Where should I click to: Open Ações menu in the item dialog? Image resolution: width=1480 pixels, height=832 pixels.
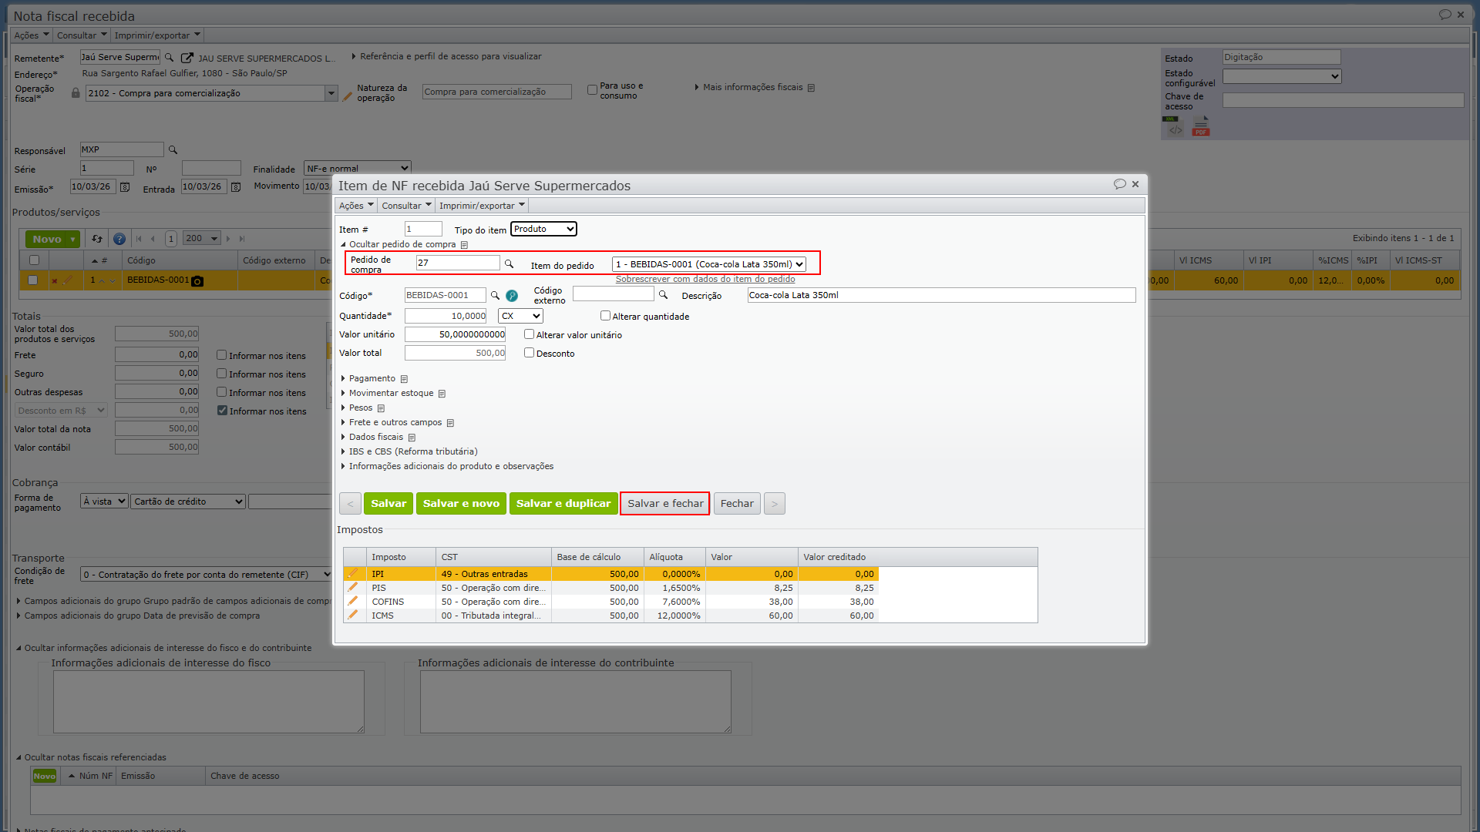click(x=356, y=206)
